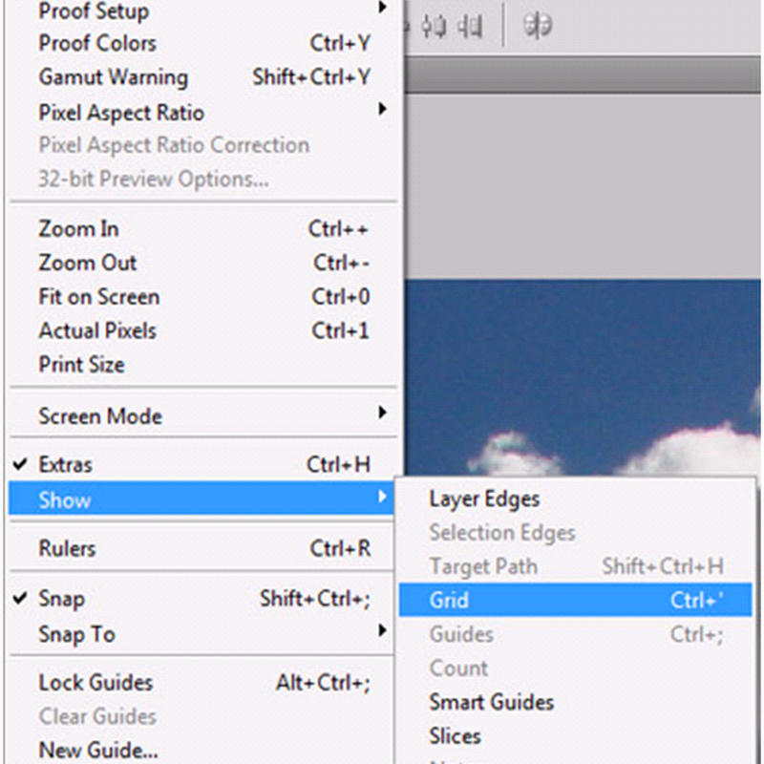Viewport: 764px width, 764px height.
Task: Toggle the Extras checkmark option
Action: [x=202, y=464]
